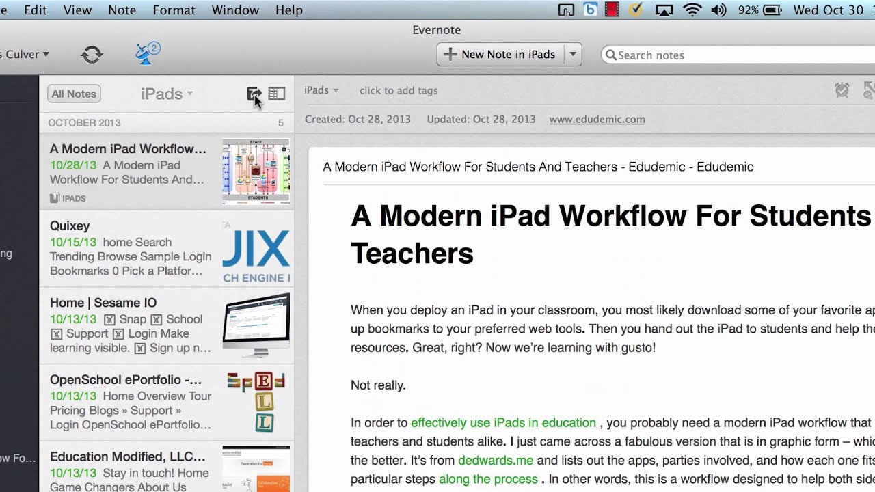Open the iPads notebook selector in note header
This screenshot has height=492, width=875.
pyautogui.click(x=321, y=90)
